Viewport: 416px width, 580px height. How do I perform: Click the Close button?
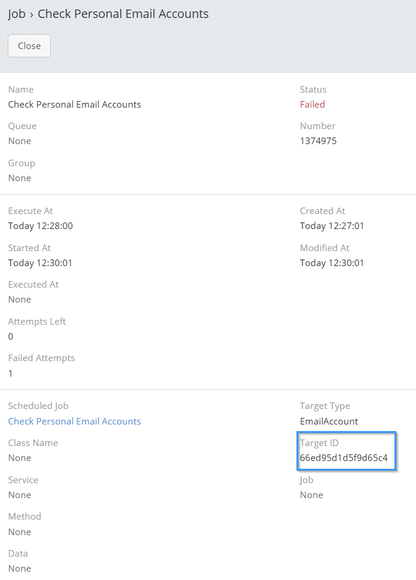(29, 46)
